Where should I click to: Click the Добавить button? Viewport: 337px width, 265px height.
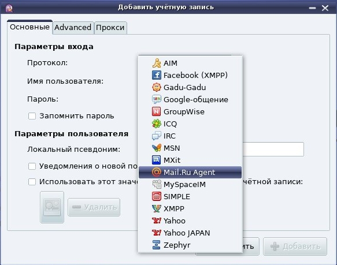[295, 247]
